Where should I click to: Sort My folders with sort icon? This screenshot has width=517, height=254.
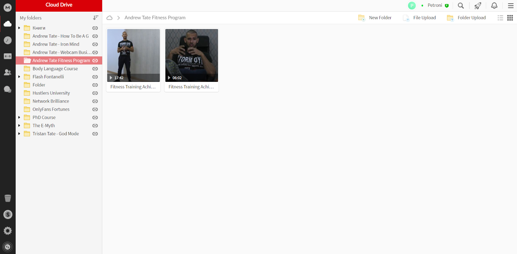point(96,18)
